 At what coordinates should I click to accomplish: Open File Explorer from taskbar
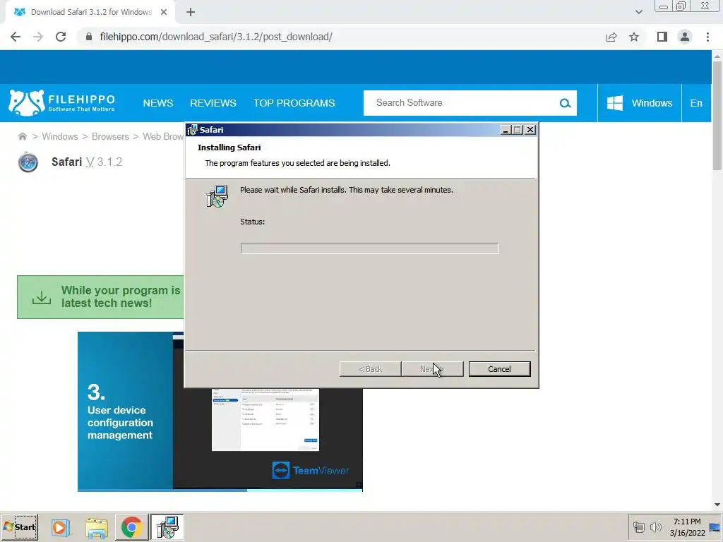96,527
